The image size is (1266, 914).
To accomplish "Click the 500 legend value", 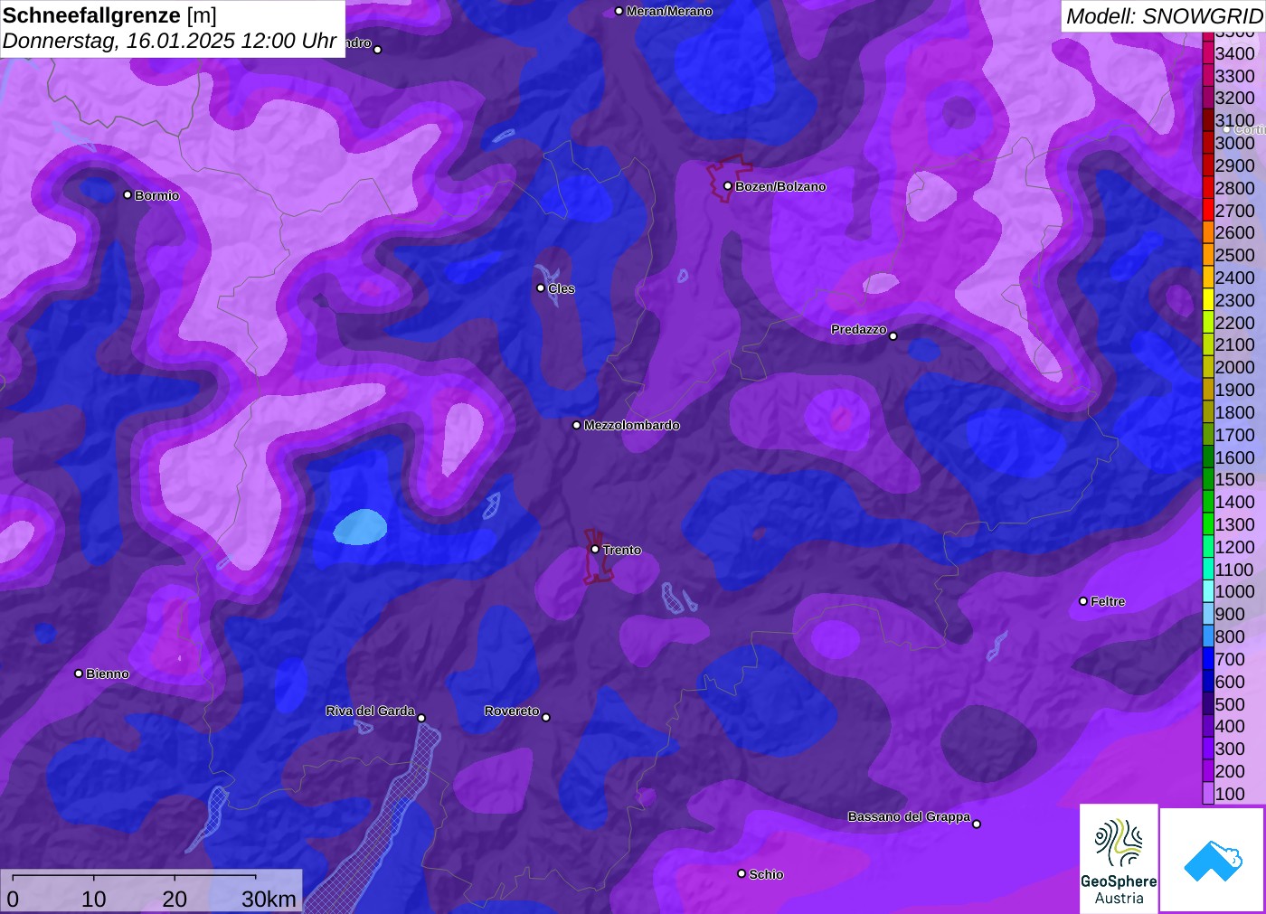I will click(x=1230, y=704).
